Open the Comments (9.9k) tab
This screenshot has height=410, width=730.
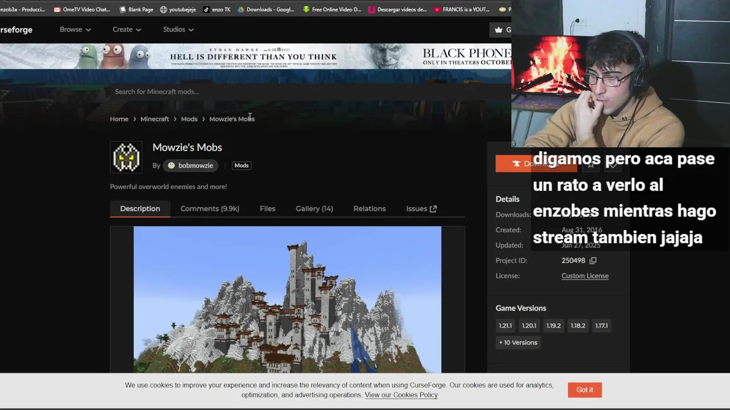coord(210,208)
